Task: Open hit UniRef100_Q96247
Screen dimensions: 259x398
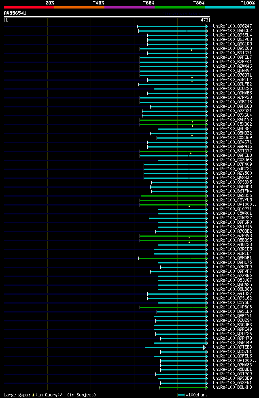Action: [x=232, y=26]
